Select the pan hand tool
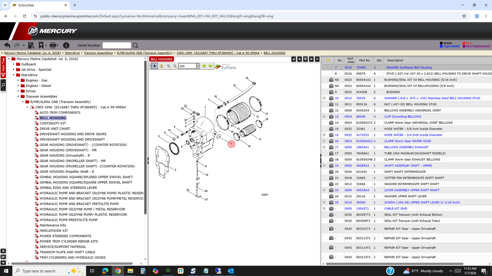The image size is (492, 276). pyautogui.click(x=161, y=66)
